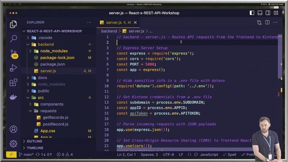Toggle Spell checker status item
This screenshot has width=288, height=162.
[229, 154]
